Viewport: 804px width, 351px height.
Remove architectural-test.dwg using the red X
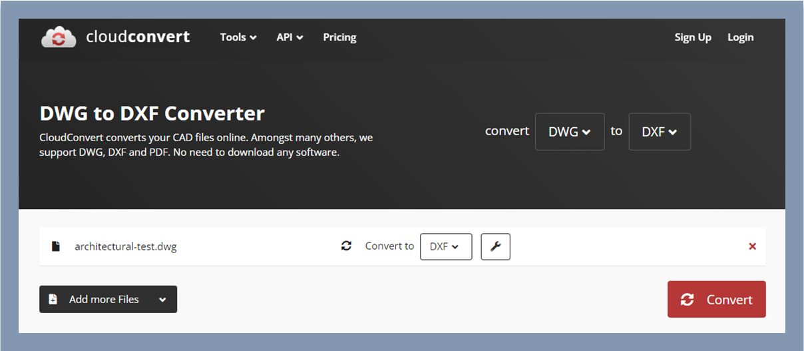(x=752, y=246)
